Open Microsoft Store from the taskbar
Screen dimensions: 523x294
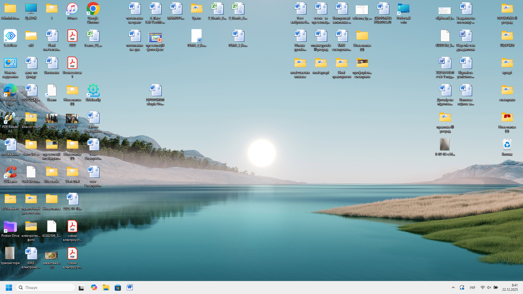click(118, 287)
